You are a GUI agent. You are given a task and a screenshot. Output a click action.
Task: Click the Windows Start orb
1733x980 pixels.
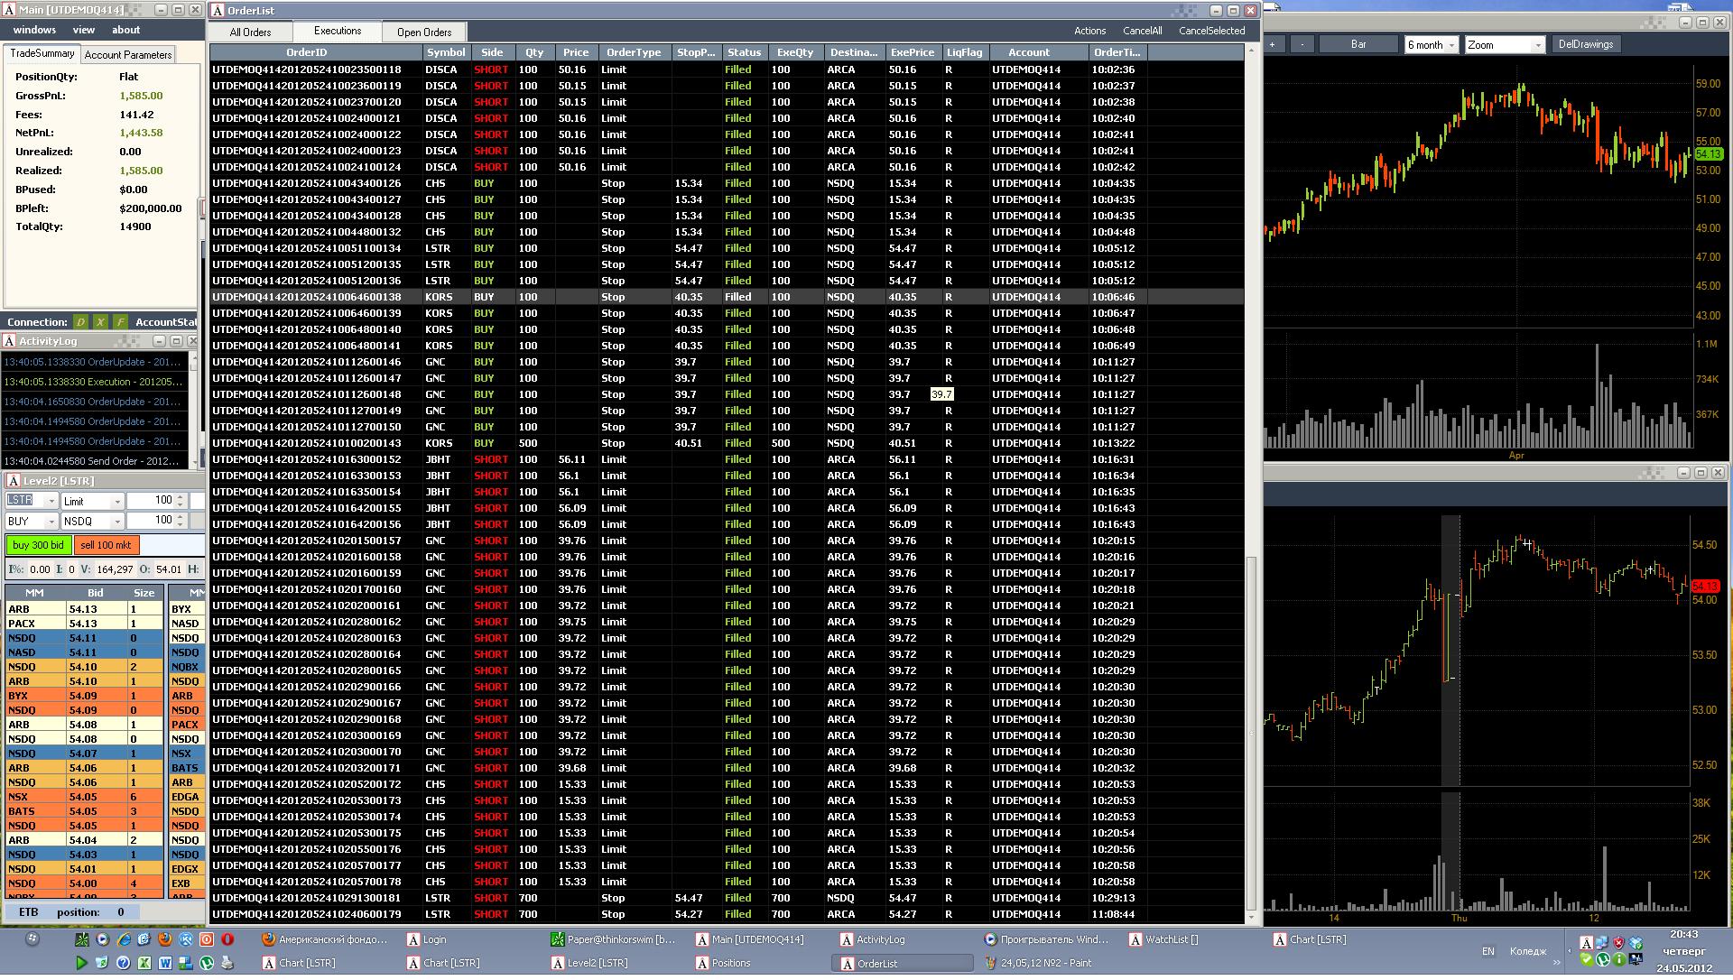32,939
